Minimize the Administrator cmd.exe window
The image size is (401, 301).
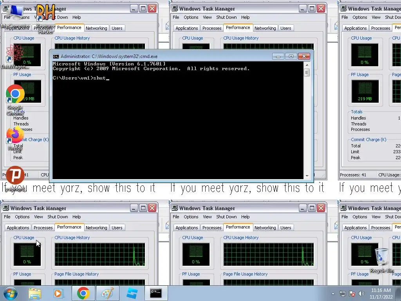click(x=278, y=56)
